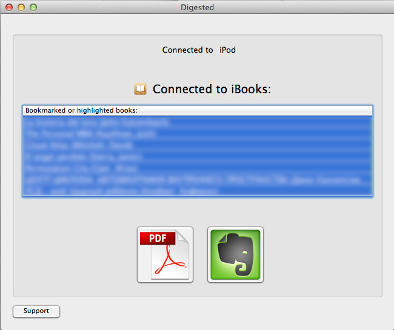
Task: Click the "Connected to iPod" status text
Action: click(x=199, y=50)
